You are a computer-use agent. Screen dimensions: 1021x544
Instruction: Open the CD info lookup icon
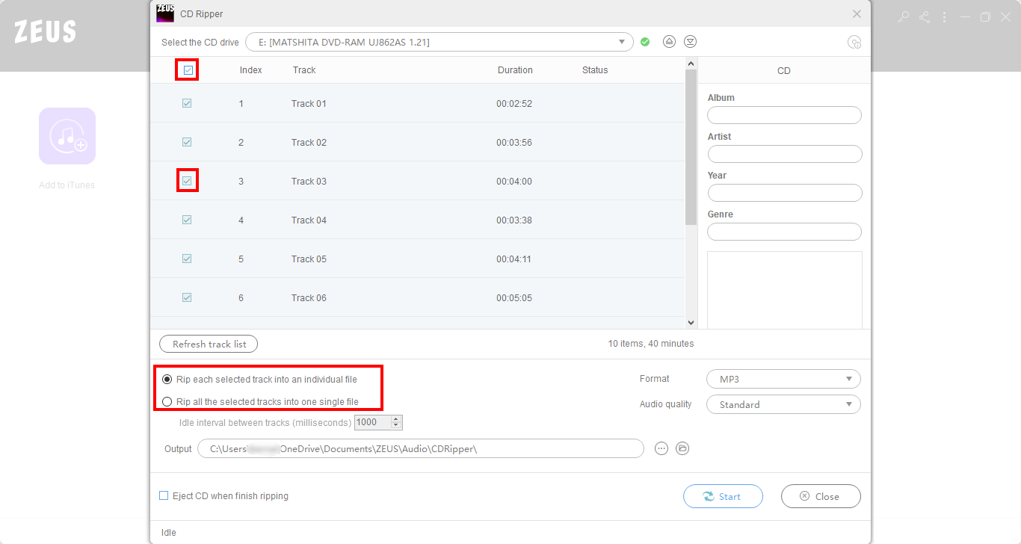coord(854,42)
